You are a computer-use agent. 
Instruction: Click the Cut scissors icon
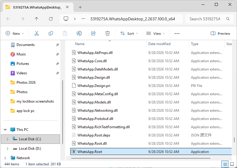(37, 33)
